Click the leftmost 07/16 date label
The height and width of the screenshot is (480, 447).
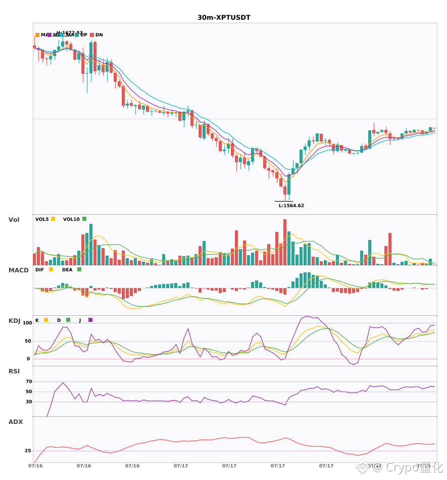(35, 466)
